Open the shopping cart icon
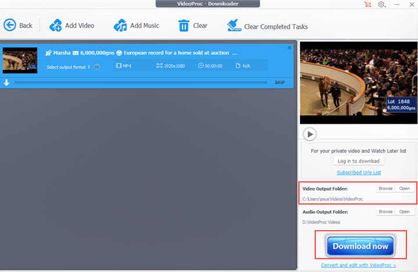The height and width of the screenshot is (272, 418). pyautogui.click(x=367, y=4)
